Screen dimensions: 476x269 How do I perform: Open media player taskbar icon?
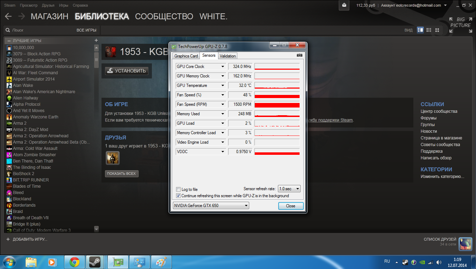click(x=52, y=262)
